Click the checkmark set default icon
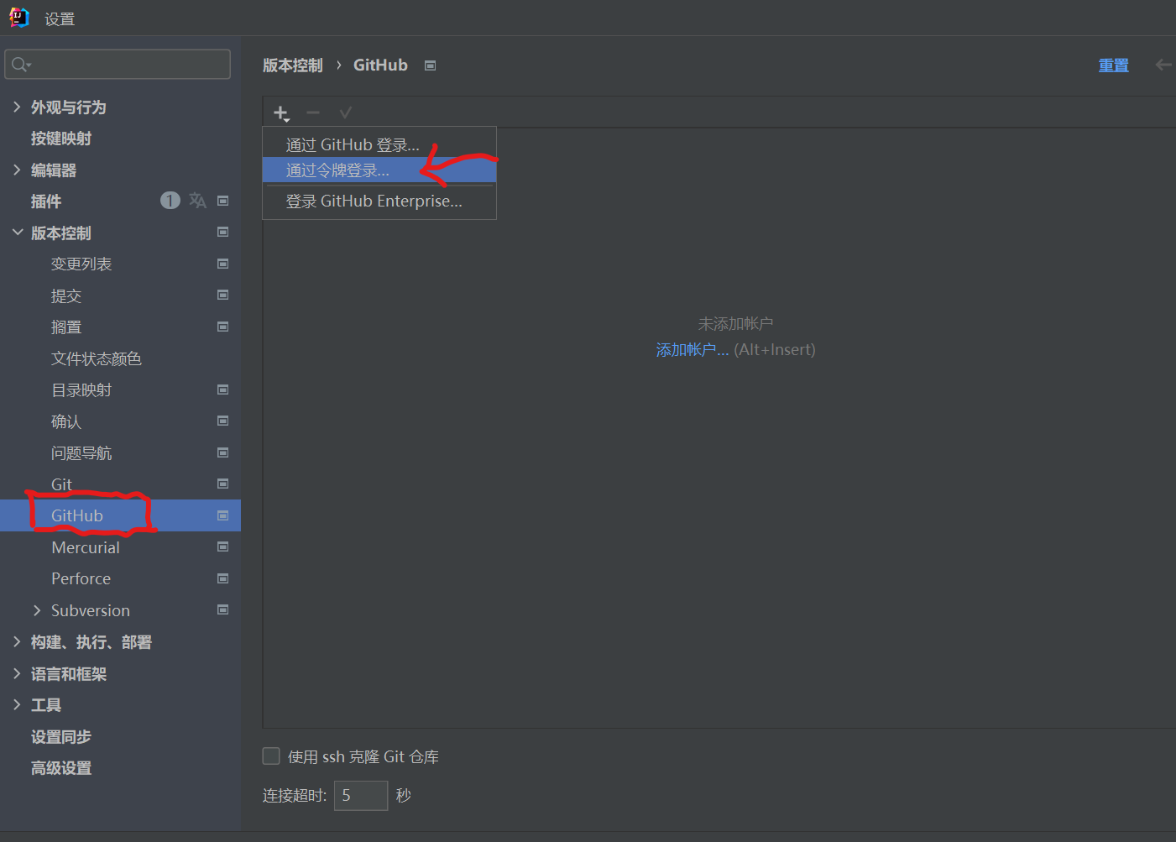 click(345, 112)
